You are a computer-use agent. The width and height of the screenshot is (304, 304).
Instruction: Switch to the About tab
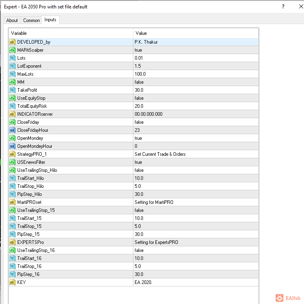click(12, 20)
